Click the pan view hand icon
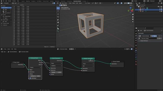Image resolution: width=163 pixels, height=91 pixels. [133, 17]
